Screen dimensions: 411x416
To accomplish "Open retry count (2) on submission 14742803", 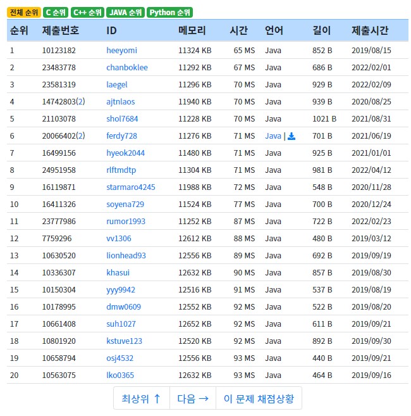I will tap(80, 101).
